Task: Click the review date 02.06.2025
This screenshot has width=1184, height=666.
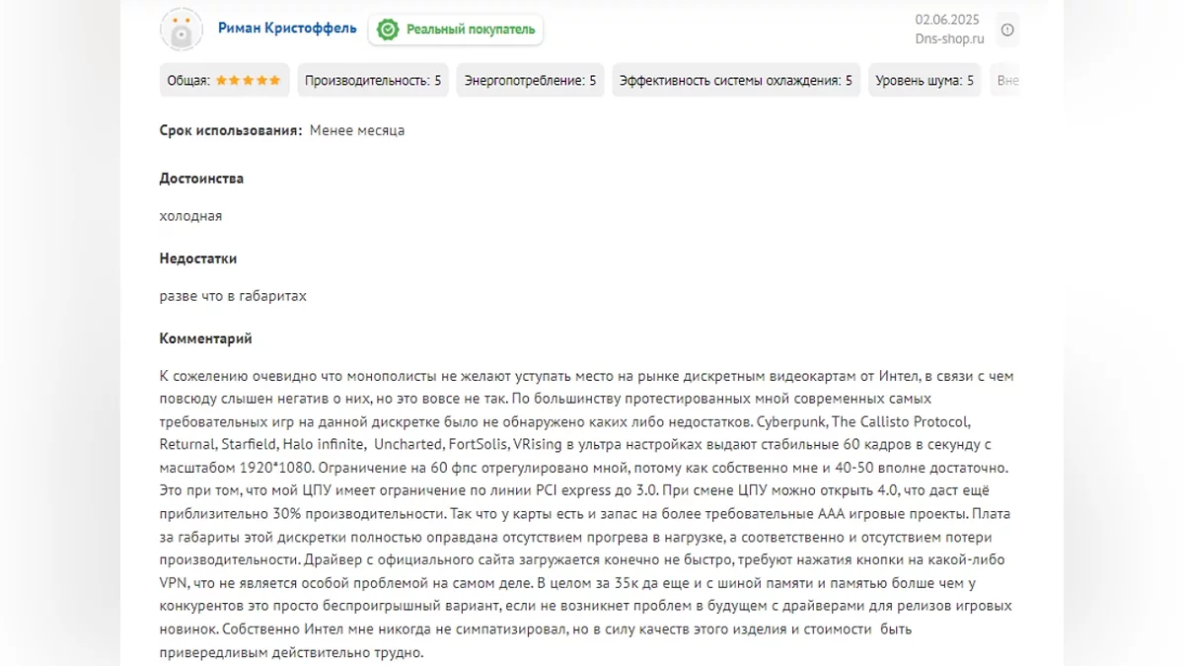Action: (x=947, y=19)
